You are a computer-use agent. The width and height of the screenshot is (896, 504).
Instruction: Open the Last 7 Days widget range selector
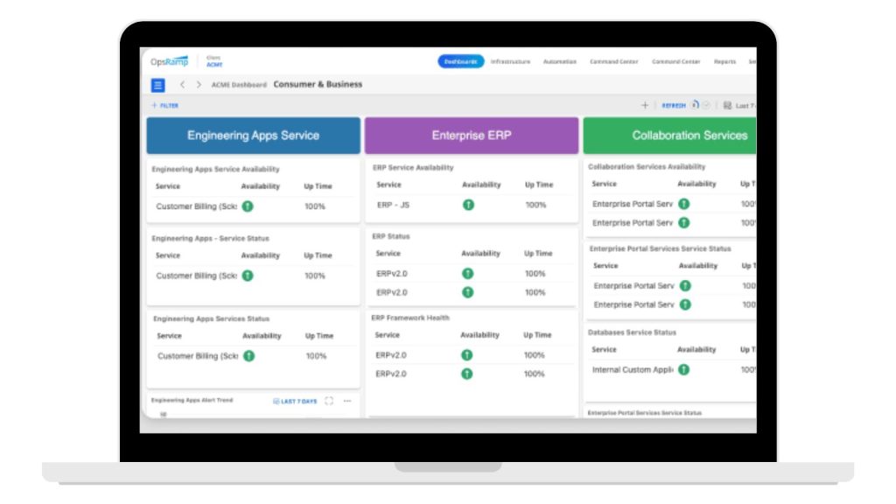pos(295,401)
